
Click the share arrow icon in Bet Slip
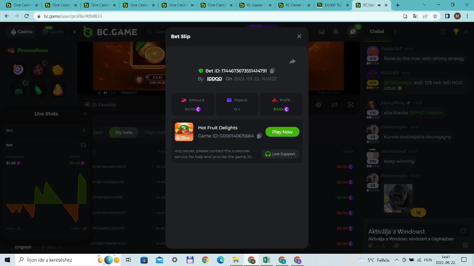[292, 61]
